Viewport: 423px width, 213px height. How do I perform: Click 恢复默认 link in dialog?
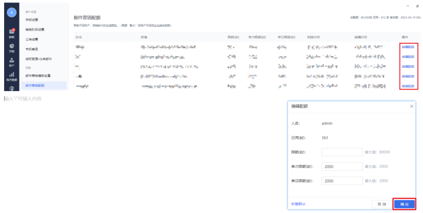coord(298,204)
